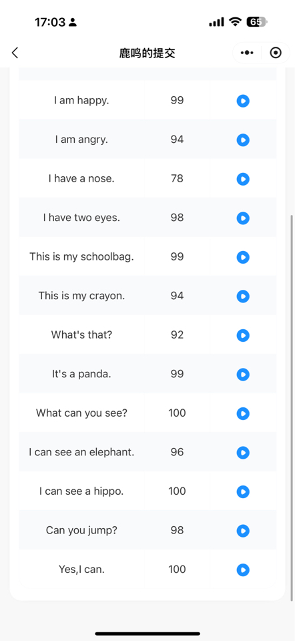This screenshot has width=295, height=641.
Task: Play the "This is my crayon." recording
Action: (243, 296)
